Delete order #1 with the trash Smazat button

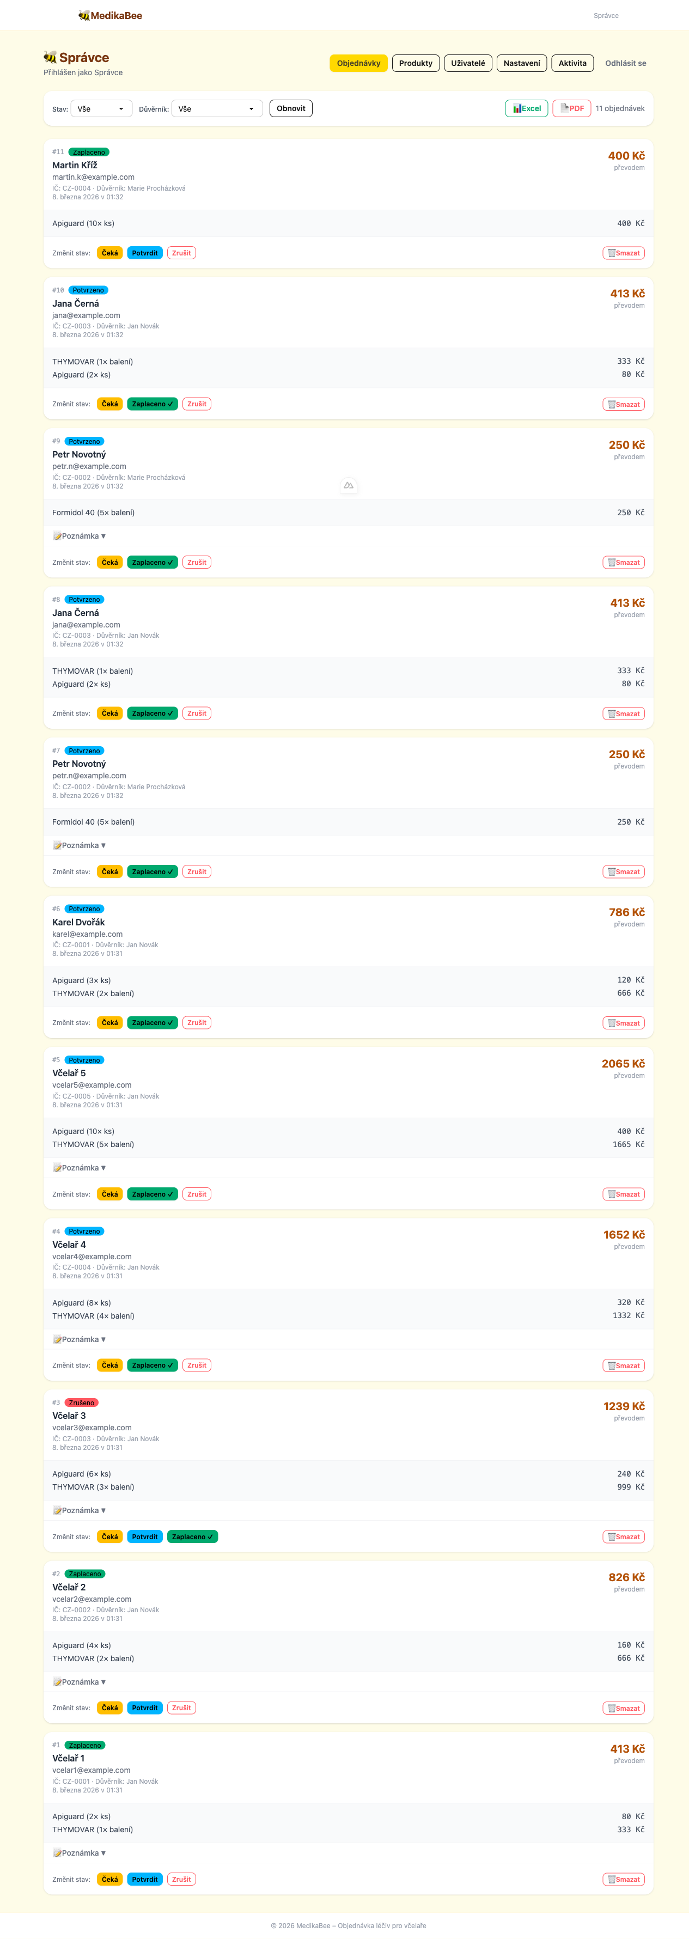624,1880
